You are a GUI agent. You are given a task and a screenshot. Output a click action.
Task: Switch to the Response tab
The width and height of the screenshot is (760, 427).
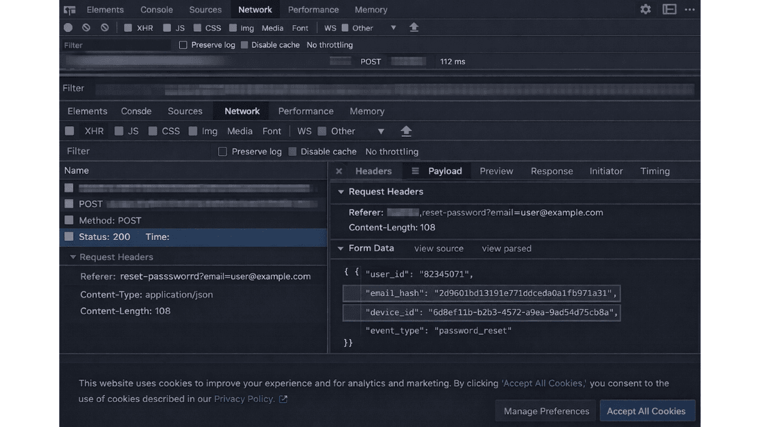(552, 171)
